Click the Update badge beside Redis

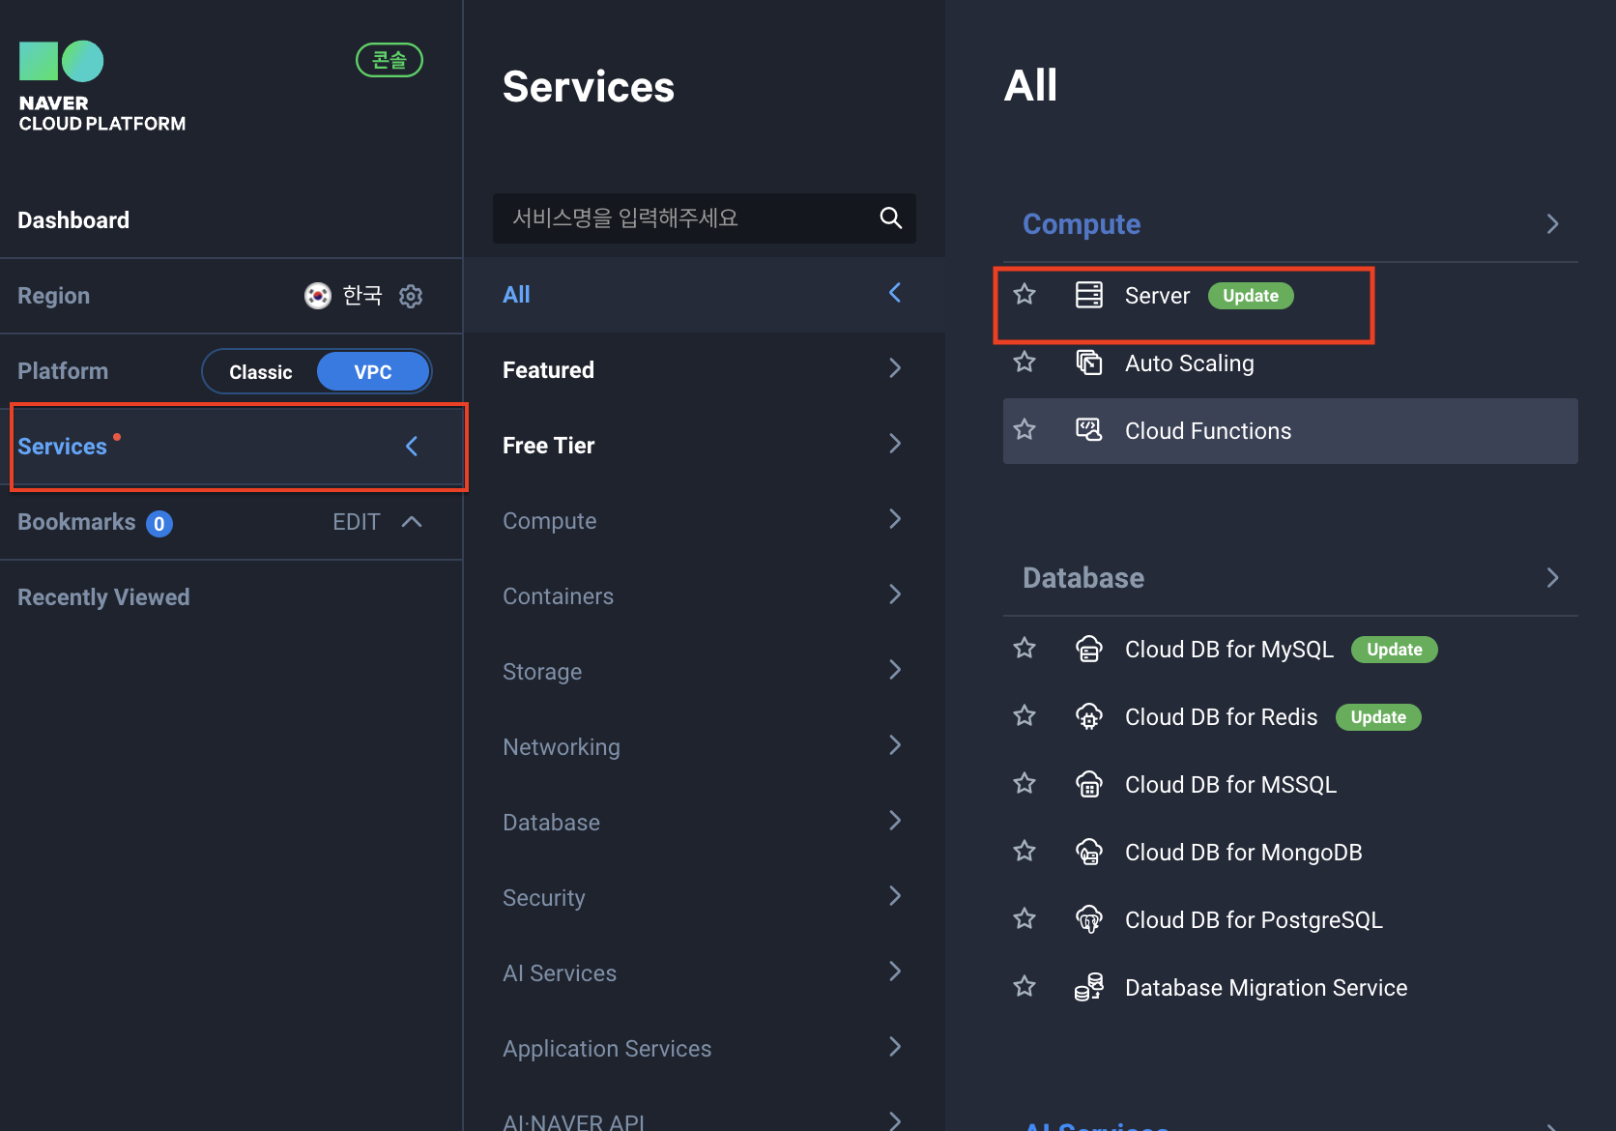tap(1378, 717)
